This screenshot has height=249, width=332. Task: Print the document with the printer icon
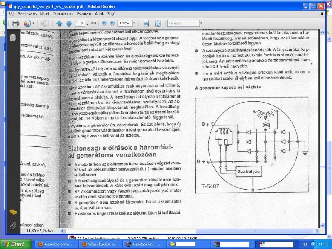pyautogui.click(x=15, y=23)
